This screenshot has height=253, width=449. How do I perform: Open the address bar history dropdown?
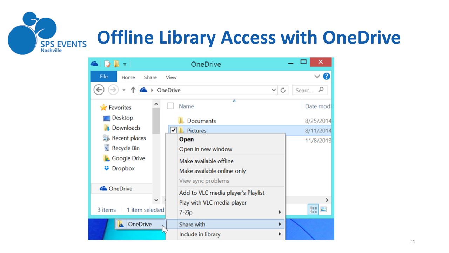274,90
